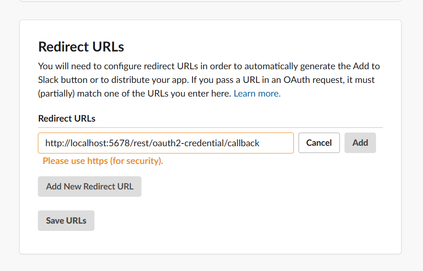Image resolution: width=423 pixels, height=271 pixels.
Task: Follow the Learn more hyperlink
Action: (256, 93)
